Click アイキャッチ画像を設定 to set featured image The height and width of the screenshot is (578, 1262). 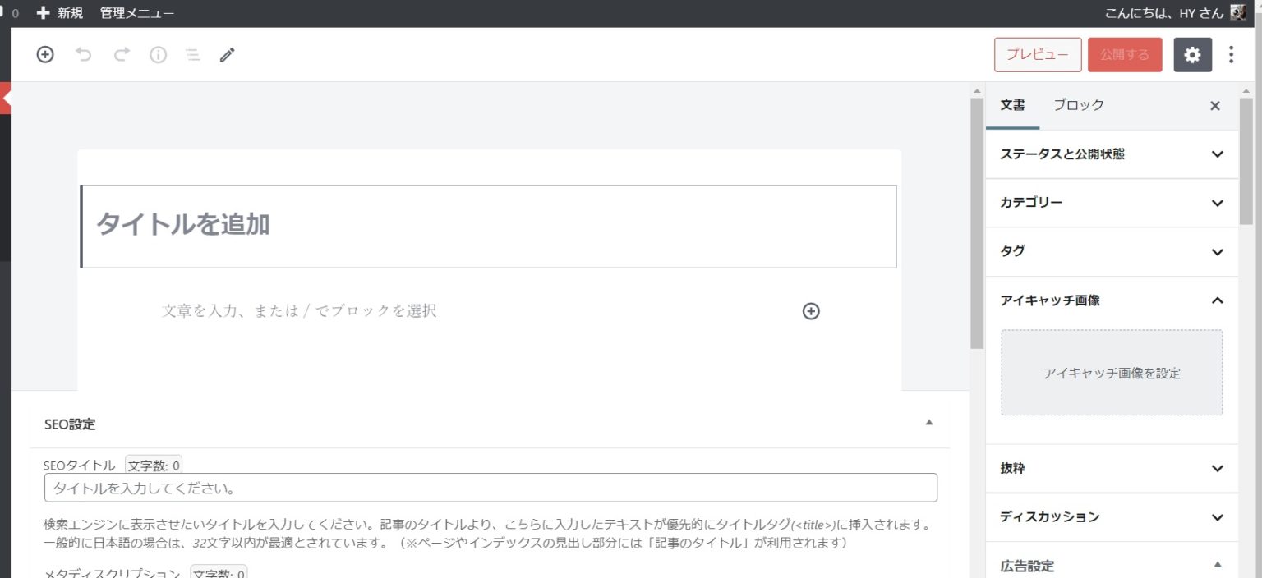pos(1111,373)
